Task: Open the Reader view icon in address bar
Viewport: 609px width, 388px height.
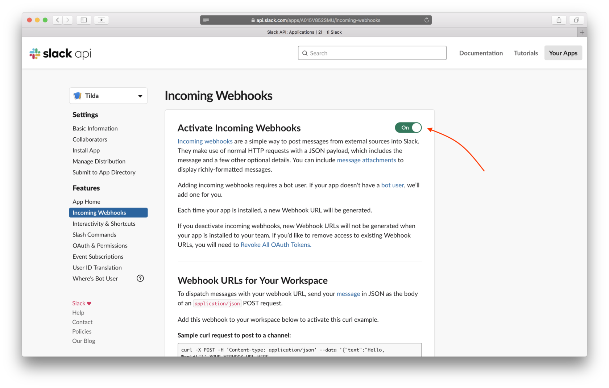Action: 206,20
